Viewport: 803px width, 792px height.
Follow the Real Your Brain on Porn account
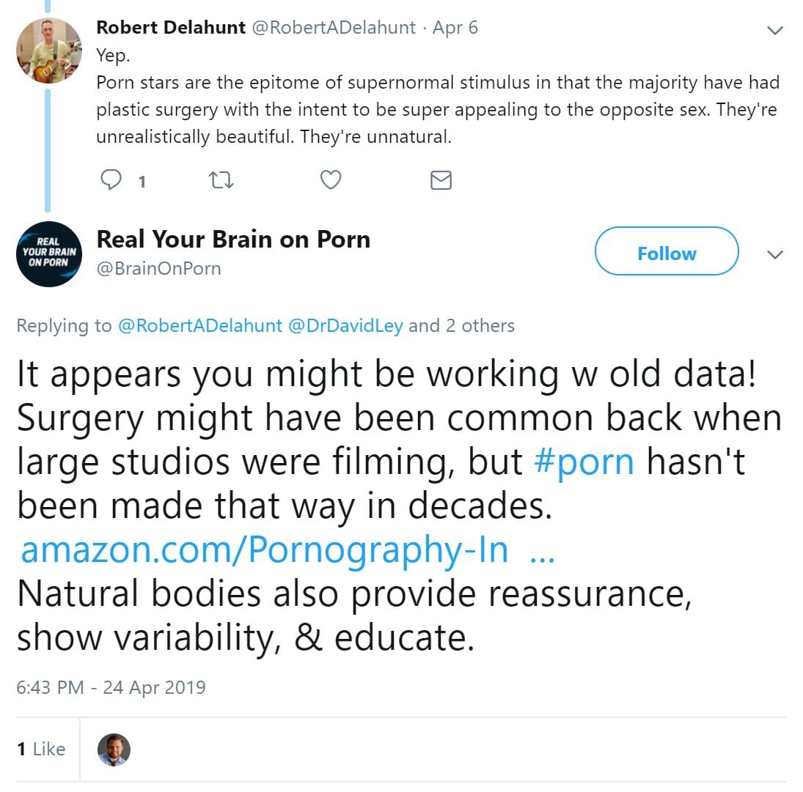click(666, 253)
